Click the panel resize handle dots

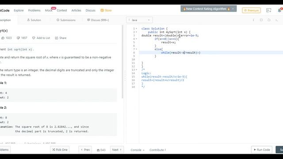(125, 76)
